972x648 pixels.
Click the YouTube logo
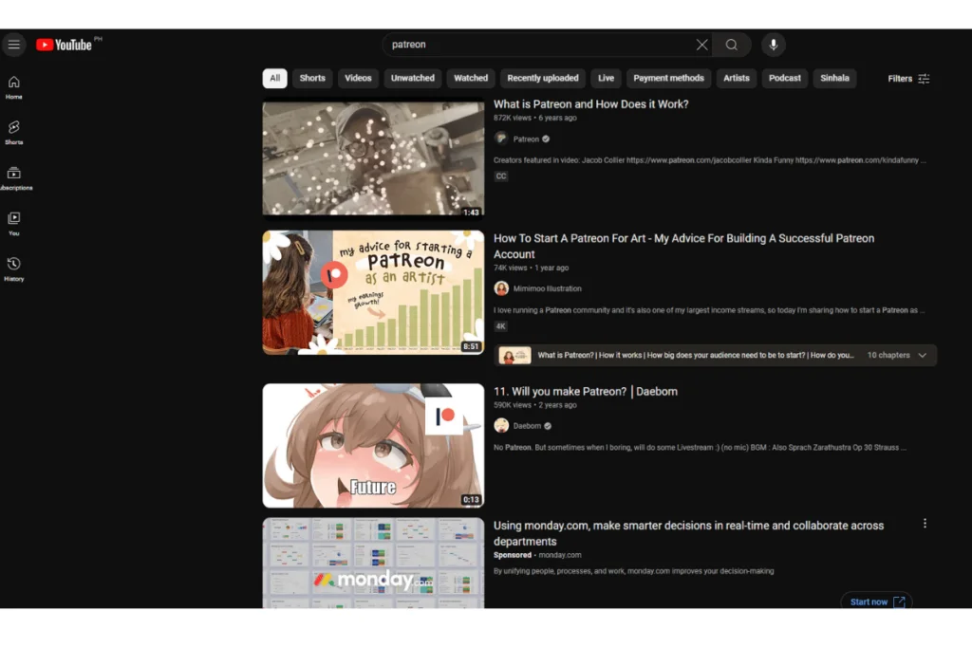pyautogui.click(x=64, y=45)
